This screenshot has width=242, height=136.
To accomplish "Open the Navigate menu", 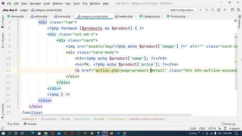I will point(35,3).
